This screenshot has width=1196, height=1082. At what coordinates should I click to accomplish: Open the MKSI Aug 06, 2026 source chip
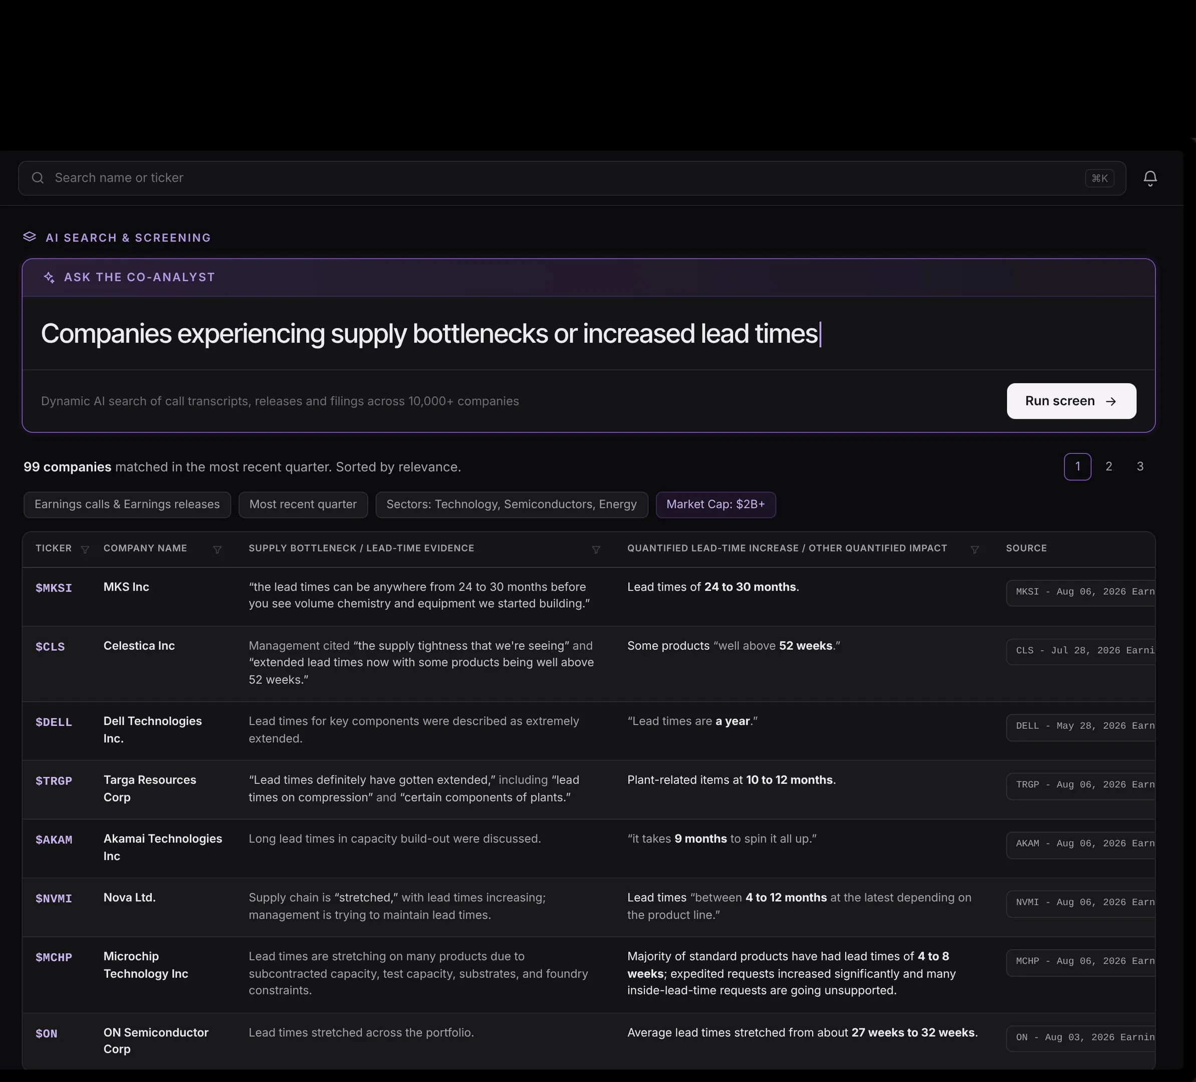(x=1080, y=592)
